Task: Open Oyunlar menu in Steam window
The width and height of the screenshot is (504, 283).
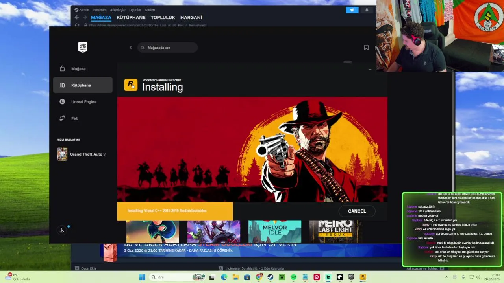Action: 135,10
